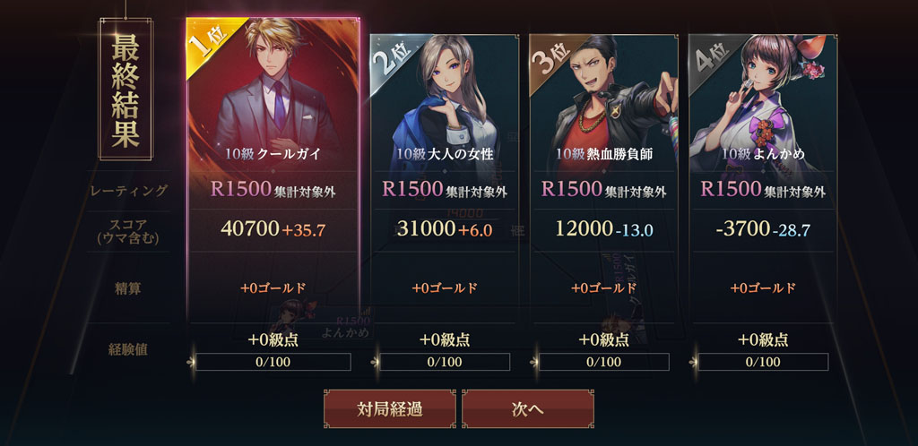Click 熱血勝負師 +0ゴールド settlement value
This screenshot has height=446, width=918.
tap(603, 287)
